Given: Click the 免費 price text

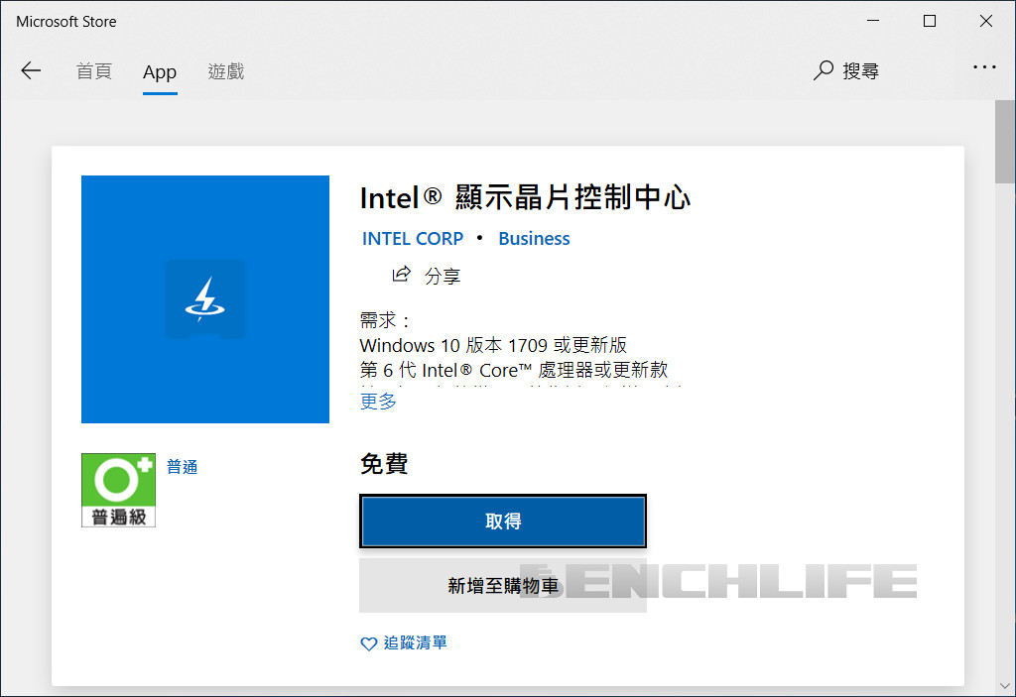Looking at the screenshot, I should click(384, 464).
